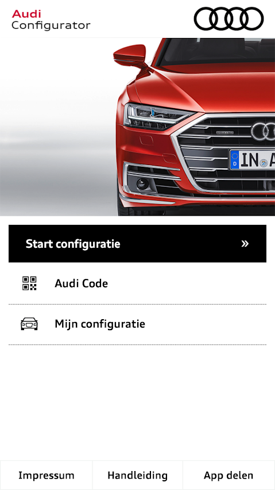
Task: Click the double chevron arrow on Start configuratie
Action: 245,244
